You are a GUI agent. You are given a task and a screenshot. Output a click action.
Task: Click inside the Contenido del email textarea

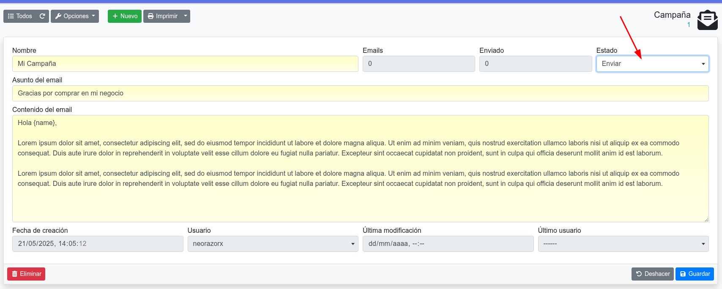click(x=360, y=203)
